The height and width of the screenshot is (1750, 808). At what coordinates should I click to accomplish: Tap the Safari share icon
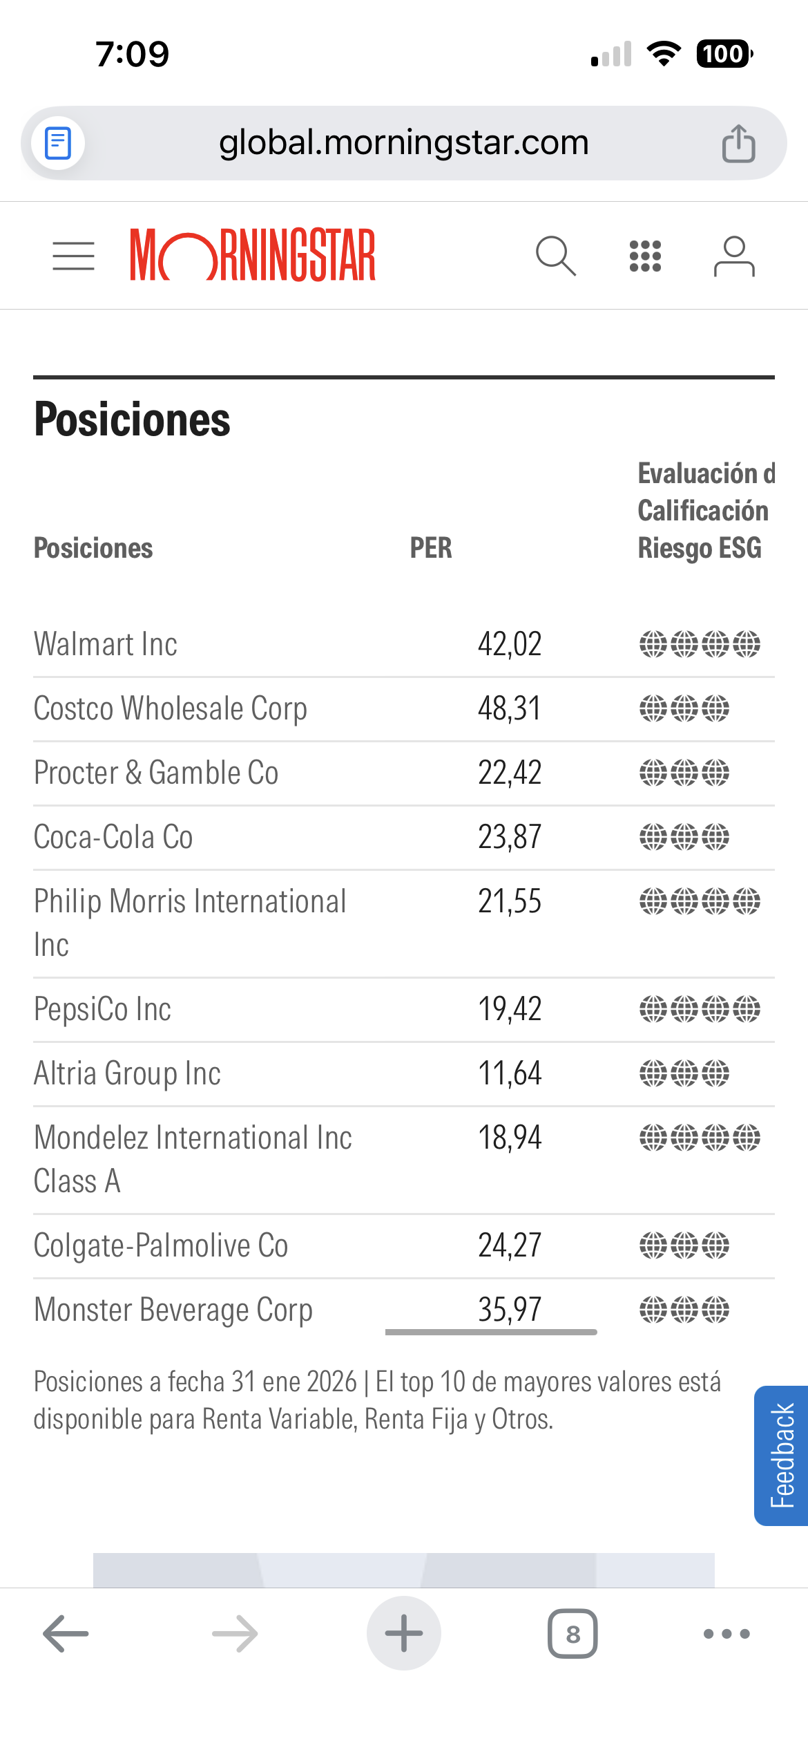coord(738,144)
